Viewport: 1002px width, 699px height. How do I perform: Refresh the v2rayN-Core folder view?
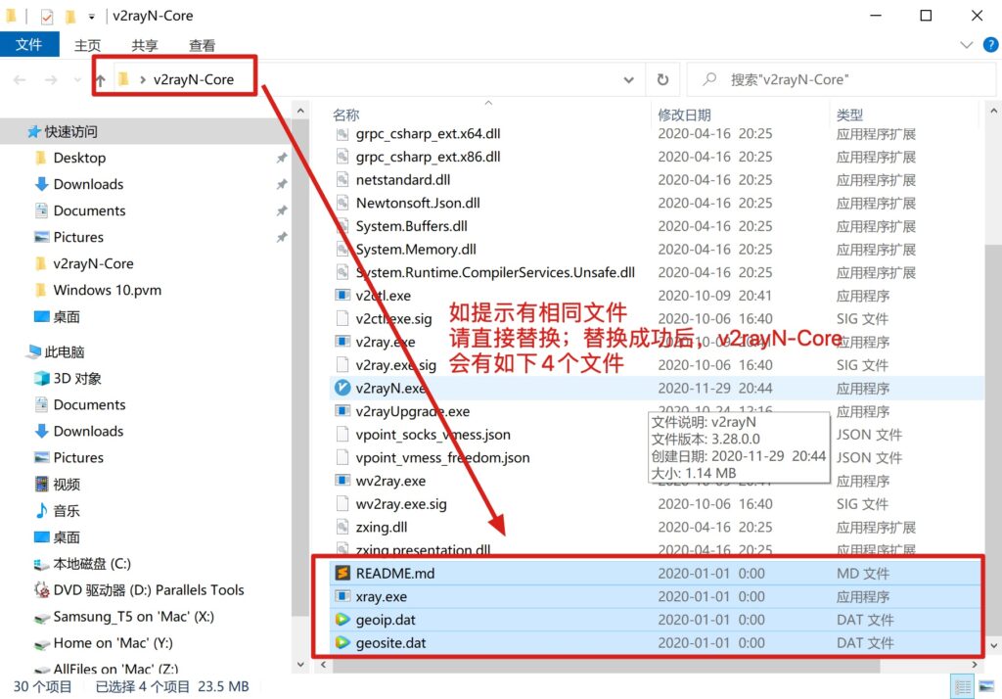662,79
